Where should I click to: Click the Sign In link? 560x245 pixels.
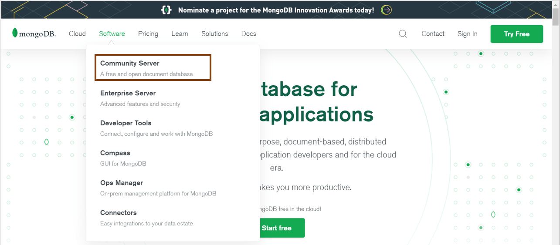467,34
